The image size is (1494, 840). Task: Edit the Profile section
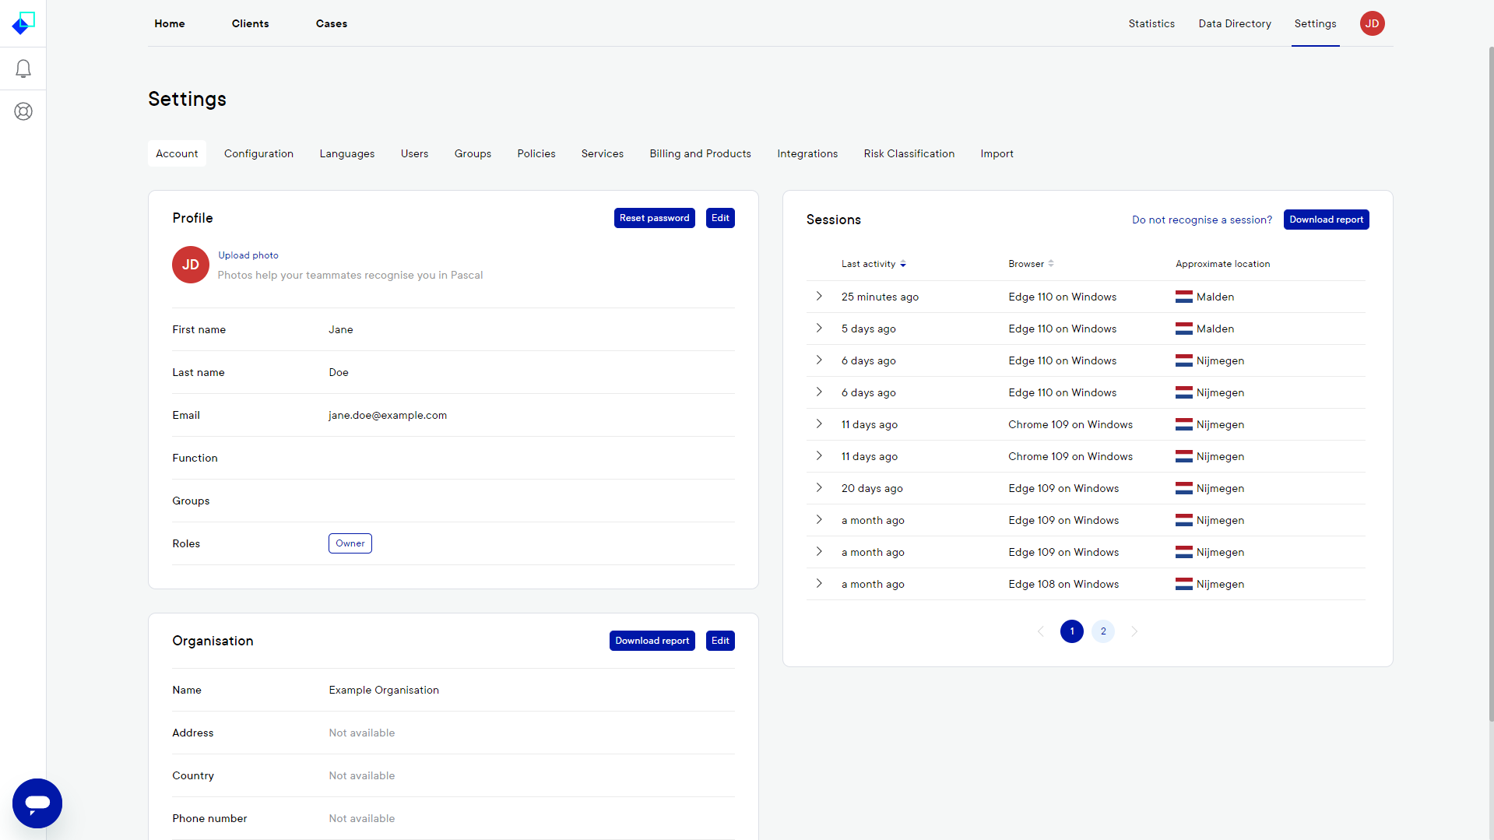[720, 218]
